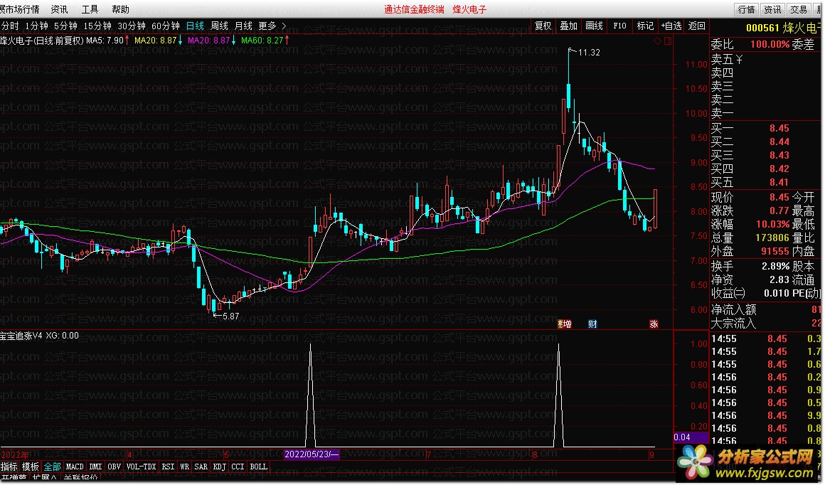The width and height of the screenshot is (825, 485).
Task: Switch the sub-chart to RSI indicator
Action: tap(168, 467)
